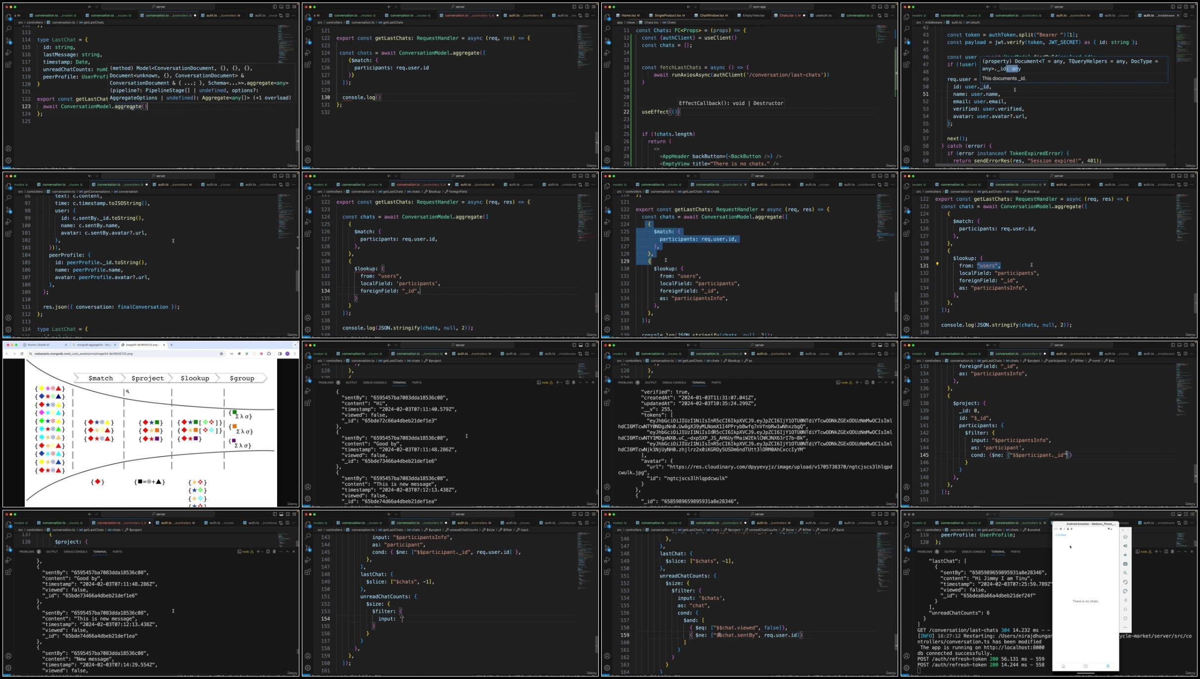This screenshot has height=679, width=1200.
Task: Toggle primary sidebar in the scm-app window
Action: point(873,7)
